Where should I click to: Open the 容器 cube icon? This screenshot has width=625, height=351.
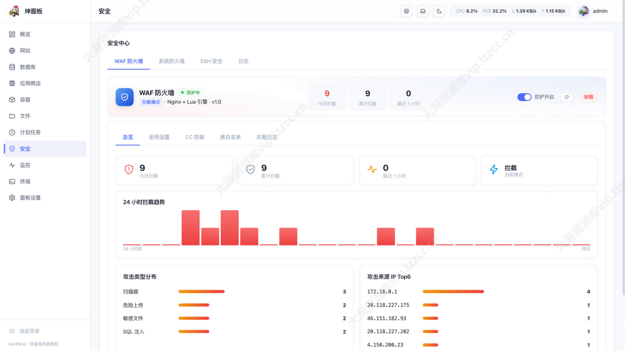tap(12, 100)
